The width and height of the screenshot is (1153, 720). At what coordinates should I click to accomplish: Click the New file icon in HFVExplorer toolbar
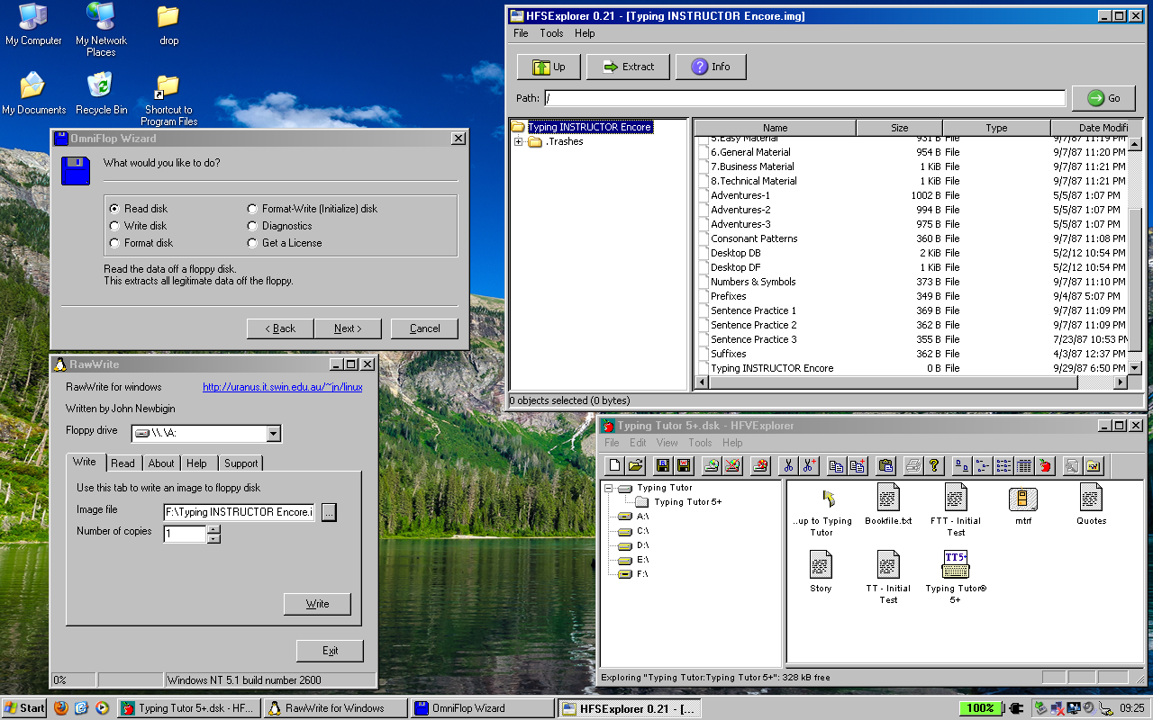(615, 465)
